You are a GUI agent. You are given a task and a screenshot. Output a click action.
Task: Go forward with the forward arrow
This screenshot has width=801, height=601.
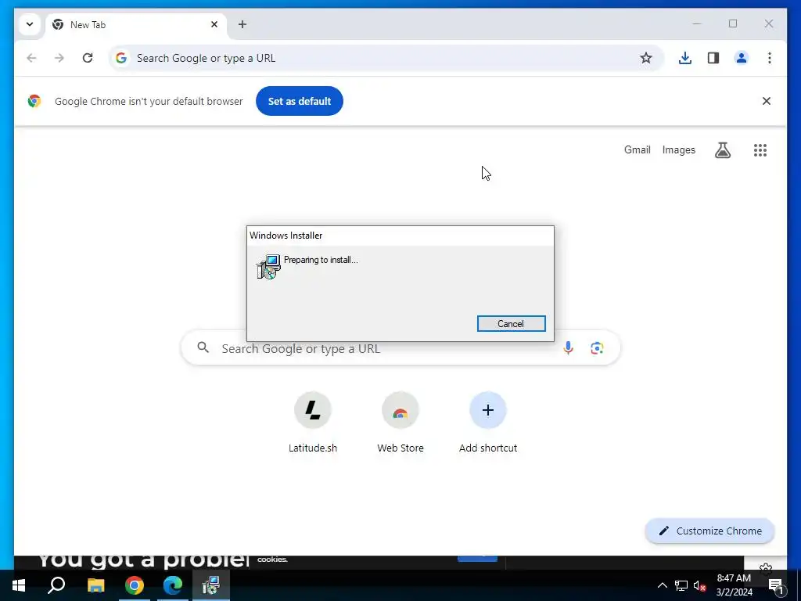click(59, 58)
